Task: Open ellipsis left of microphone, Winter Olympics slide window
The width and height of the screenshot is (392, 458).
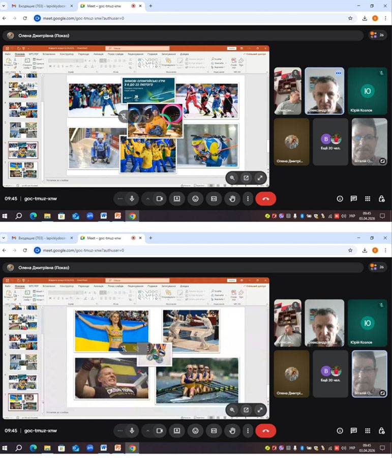Action: click(x=120, y=198)
